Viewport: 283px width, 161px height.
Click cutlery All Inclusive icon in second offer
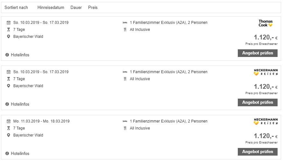(125, 79)
